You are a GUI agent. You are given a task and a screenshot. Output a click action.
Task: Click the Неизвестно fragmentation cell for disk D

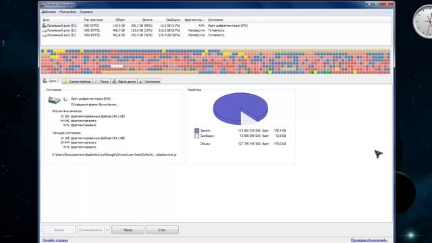click(196, 30)
